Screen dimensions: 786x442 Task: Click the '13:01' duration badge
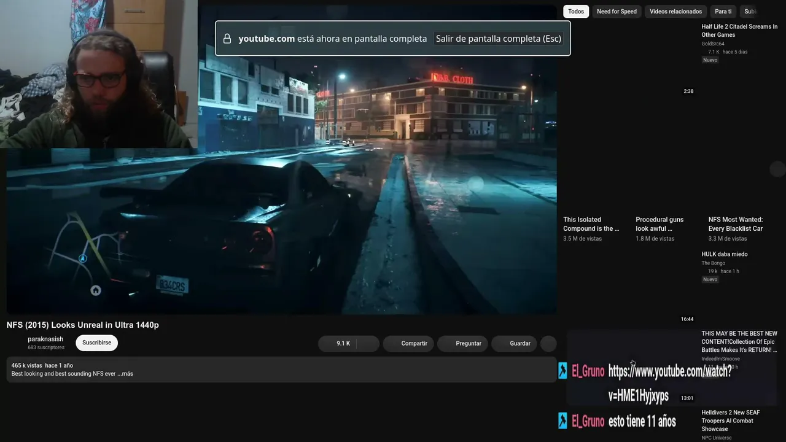click(687, 398)
